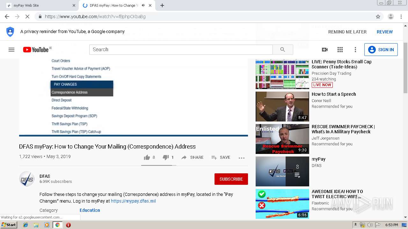Click the REVIEW privacy button
The image size is (408, 229).
[x=385, y=32]
